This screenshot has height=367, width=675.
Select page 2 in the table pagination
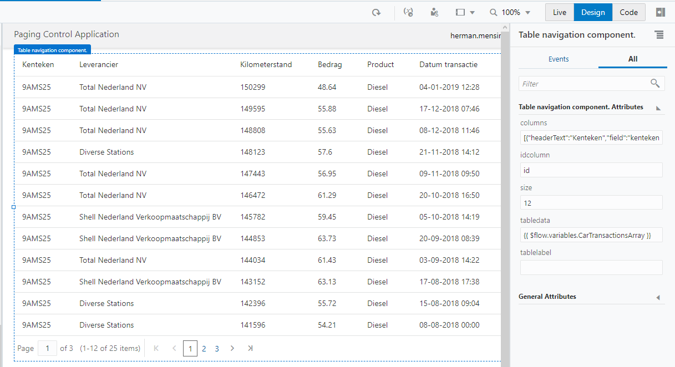(204, 348)
